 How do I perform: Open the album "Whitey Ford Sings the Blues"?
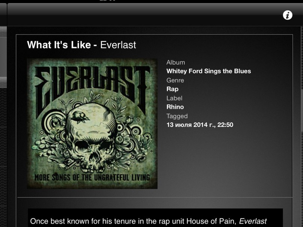point(209,71)
